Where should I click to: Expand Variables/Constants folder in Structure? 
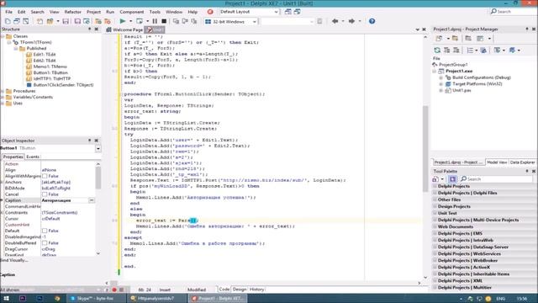tap(3, 98)
